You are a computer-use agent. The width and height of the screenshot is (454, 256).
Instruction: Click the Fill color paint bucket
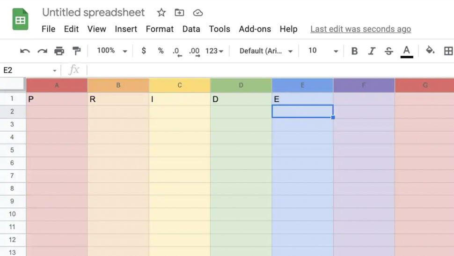430,51
